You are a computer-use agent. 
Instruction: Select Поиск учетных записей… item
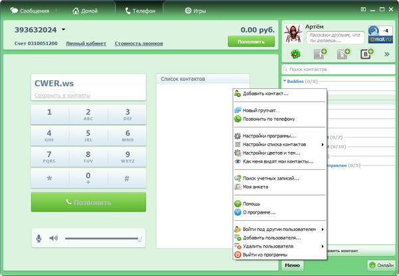coord(280,178)
